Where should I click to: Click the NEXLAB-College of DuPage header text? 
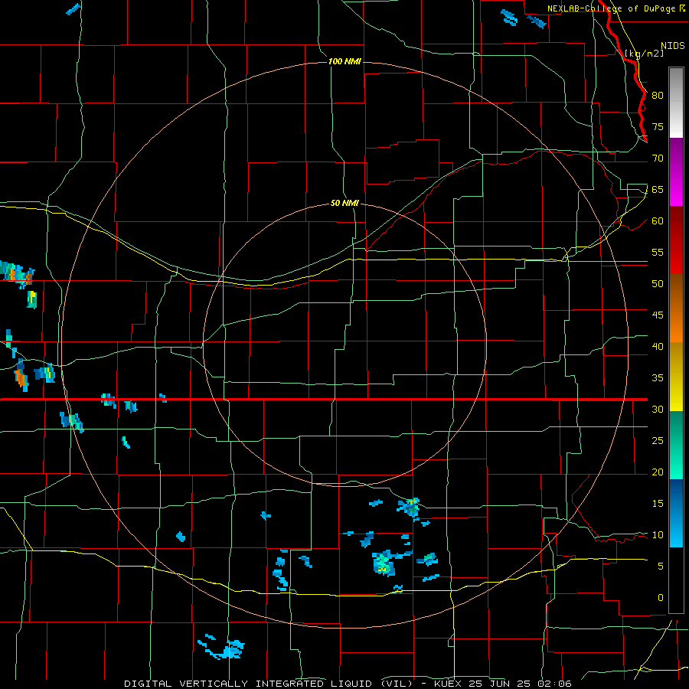tap(611, 8)
